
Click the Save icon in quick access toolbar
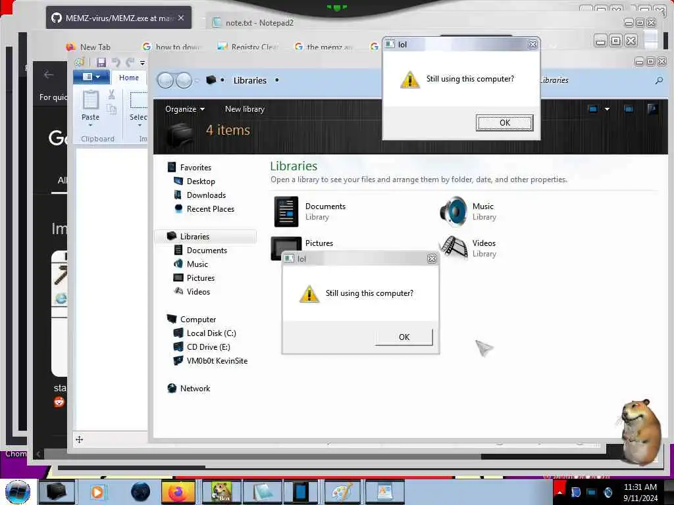tap(101, 62)
